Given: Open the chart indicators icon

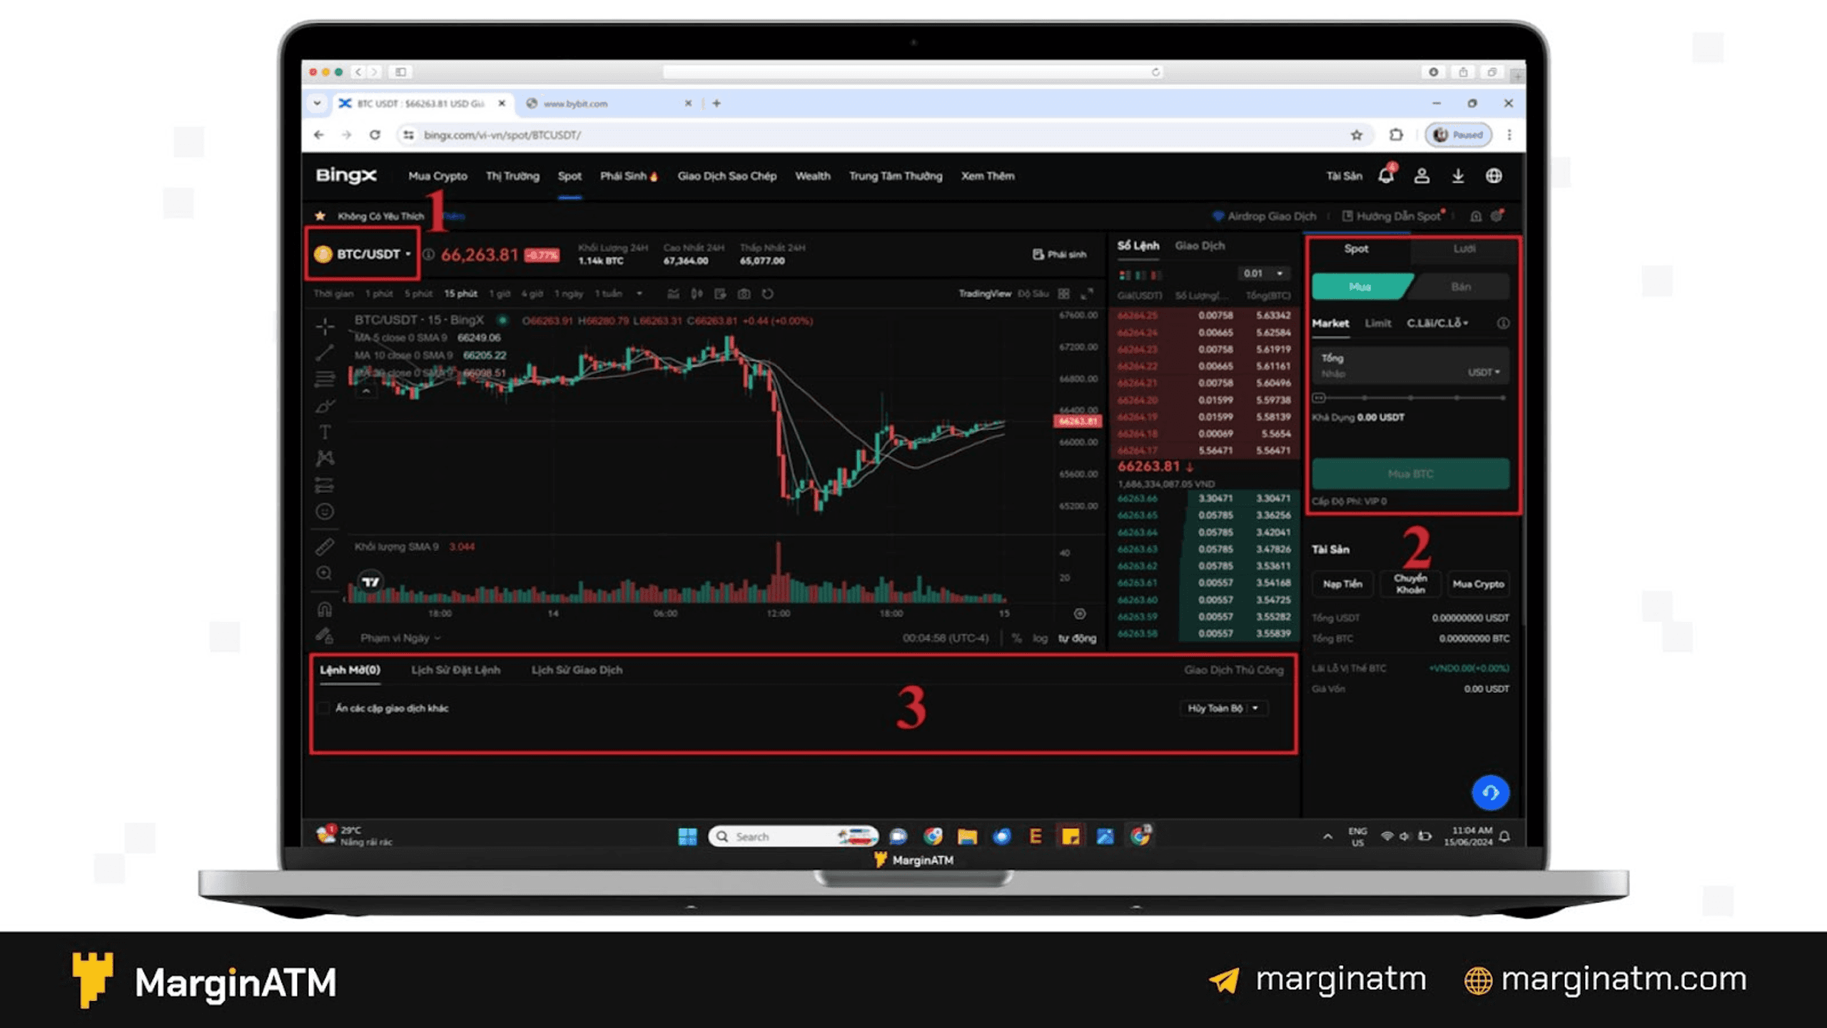Looking at the screenshot, I should [x=673, y=294].
